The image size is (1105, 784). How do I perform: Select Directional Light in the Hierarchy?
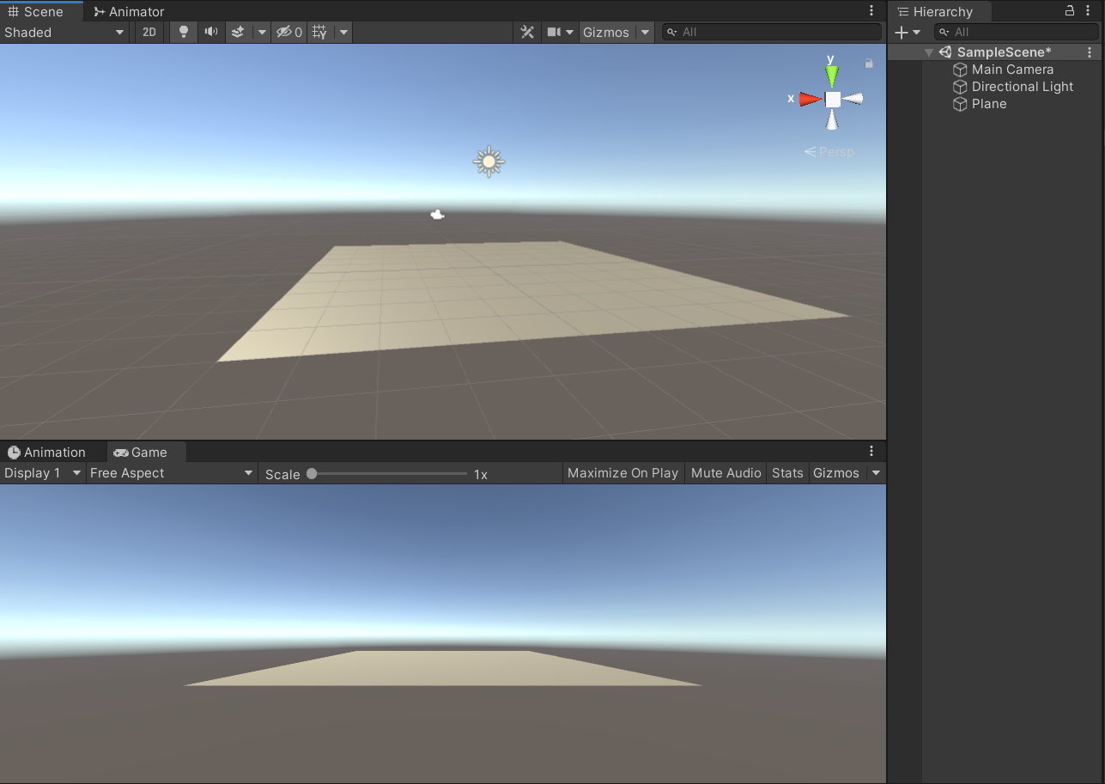coord(1022,86)
